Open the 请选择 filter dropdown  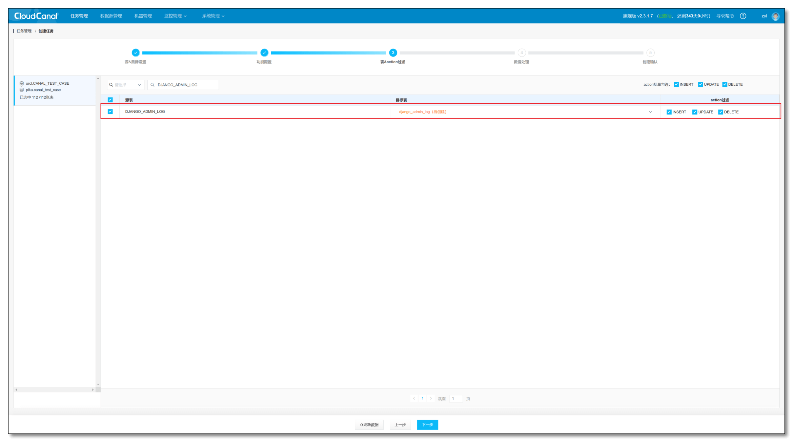click(x=126, y=85)
